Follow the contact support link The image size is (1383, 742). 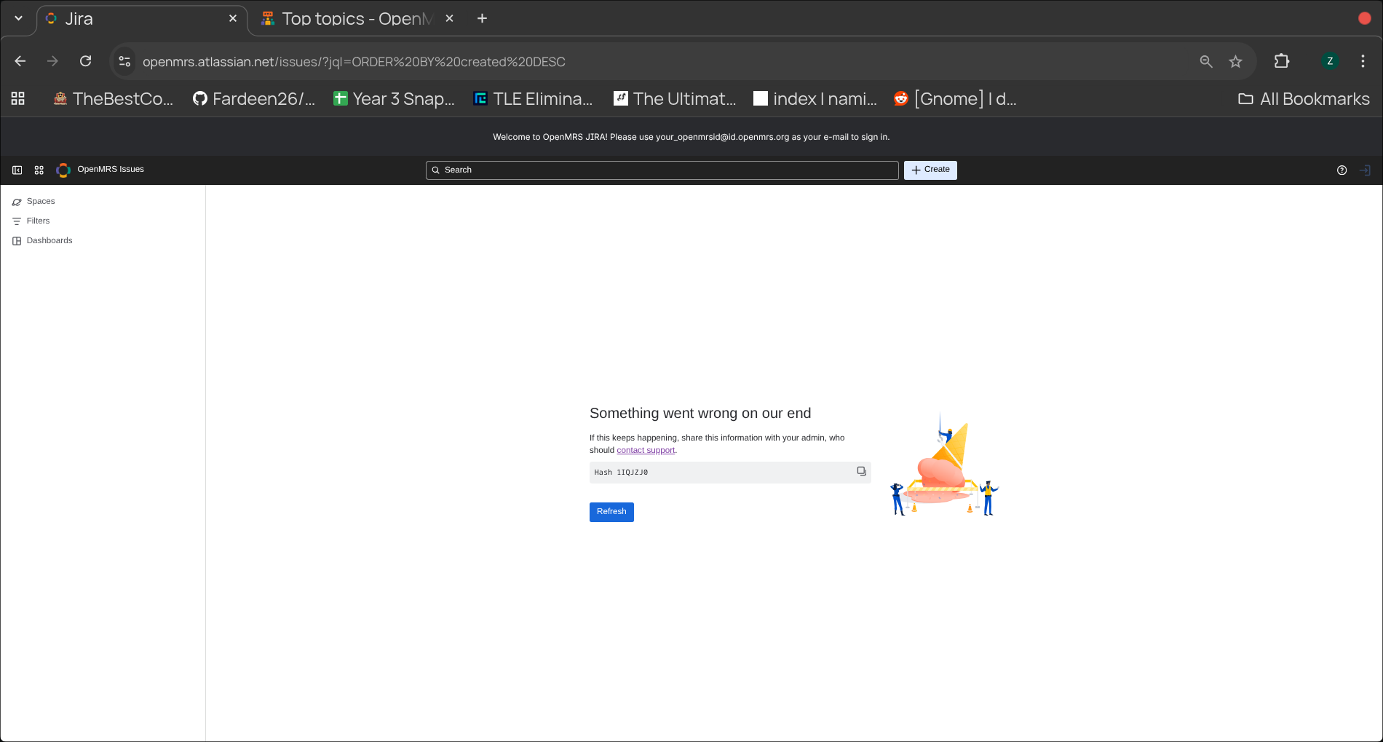coord(646,450)
